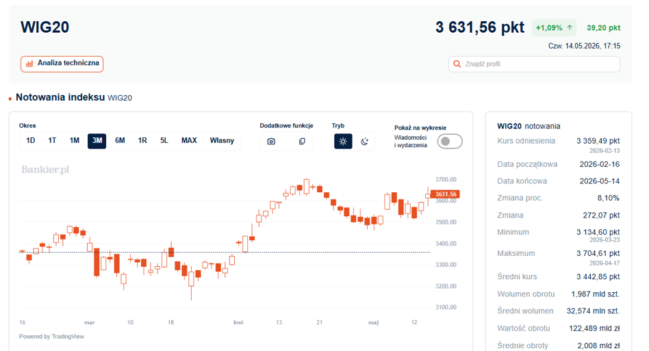Viewport: 649px width, 351px height.
Task: Switch chart period to 1M
Action: coord(75,140)
